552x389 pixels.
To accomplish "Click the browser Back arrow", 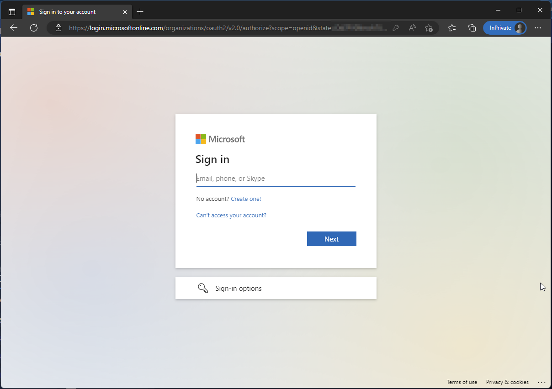I will click(x=14, y=28).
